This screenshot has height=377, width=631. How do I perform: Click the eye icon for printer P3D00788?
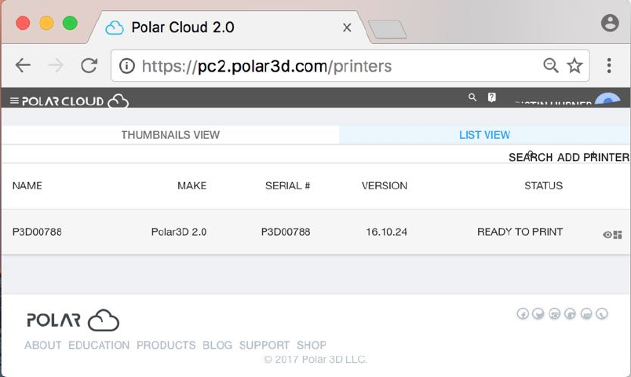(607, 235)
